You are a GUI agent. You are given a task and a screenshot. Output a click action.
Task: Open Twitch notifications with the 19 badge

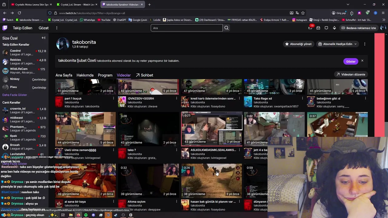310,28
